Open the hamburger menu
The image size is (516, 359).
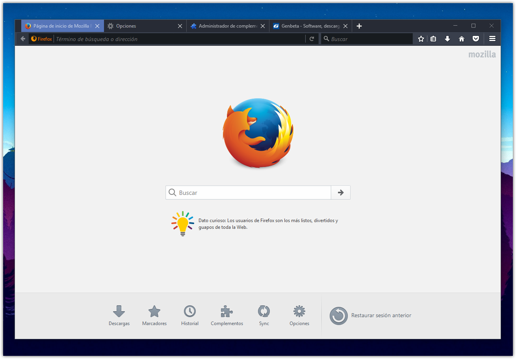coord(492,39)
